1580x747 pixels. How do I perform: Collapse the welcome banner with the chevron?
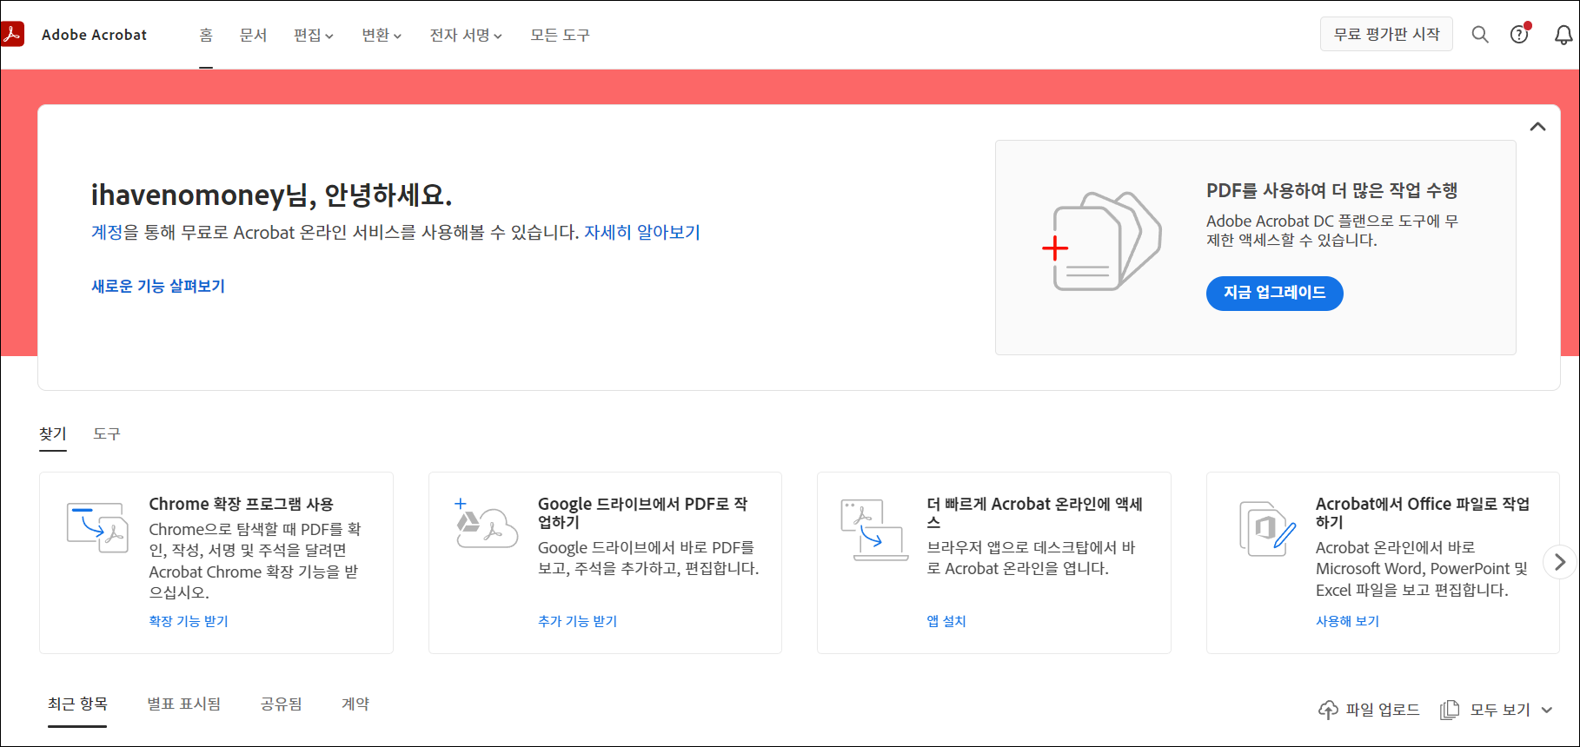coord(1537,127)
